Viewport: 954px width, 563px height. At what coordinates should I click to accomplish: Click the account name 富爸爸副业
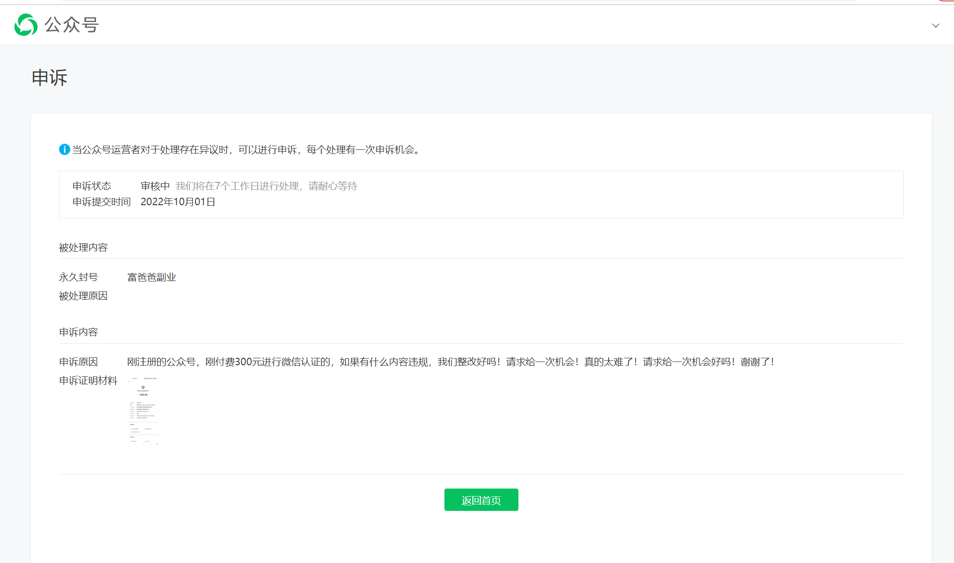[x=151, y=277]
